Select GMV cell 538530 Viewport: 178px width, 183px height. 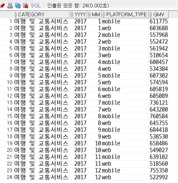coord(158,137)
